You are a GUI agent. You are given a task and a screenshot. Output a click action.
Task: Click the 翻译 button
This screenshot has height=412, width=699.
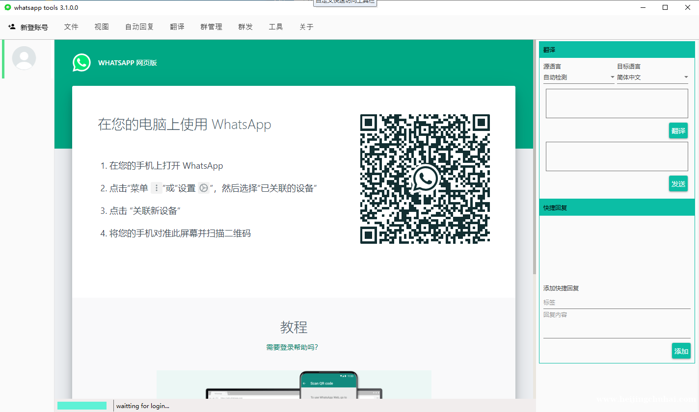678,131
